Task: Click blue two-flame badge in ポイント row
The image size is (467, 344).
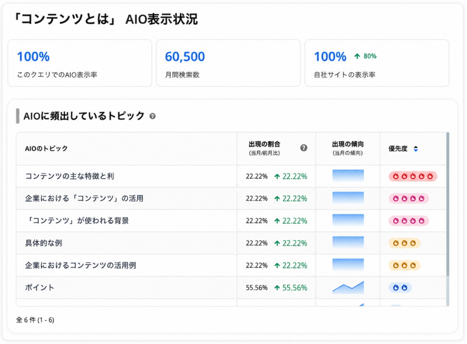Action: tap(400, 288)
